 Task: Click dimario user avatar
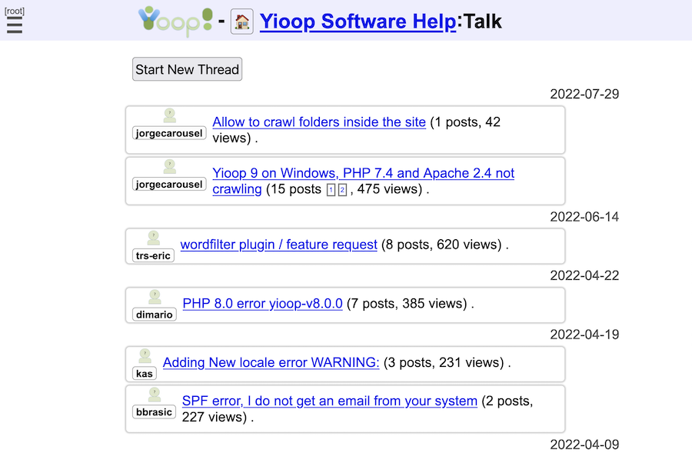[x=155, y=297]
